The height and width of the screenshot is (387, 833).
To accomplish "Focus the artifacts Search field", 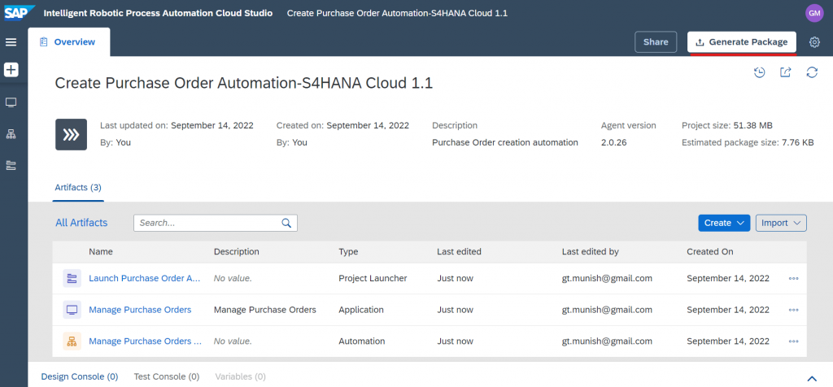I will (x=215, y=223).
